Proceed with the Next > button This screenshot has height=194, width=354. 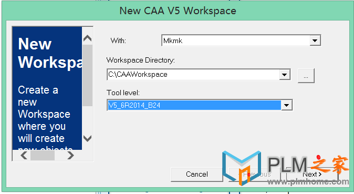(x=312, y=175)
